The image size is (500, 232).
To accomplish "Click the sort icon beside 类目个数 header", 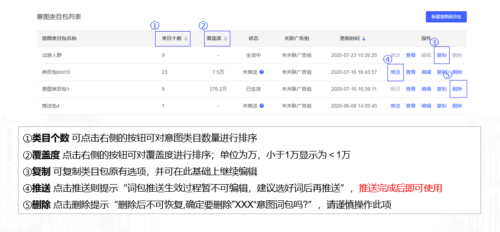I will tap(186, 38).
